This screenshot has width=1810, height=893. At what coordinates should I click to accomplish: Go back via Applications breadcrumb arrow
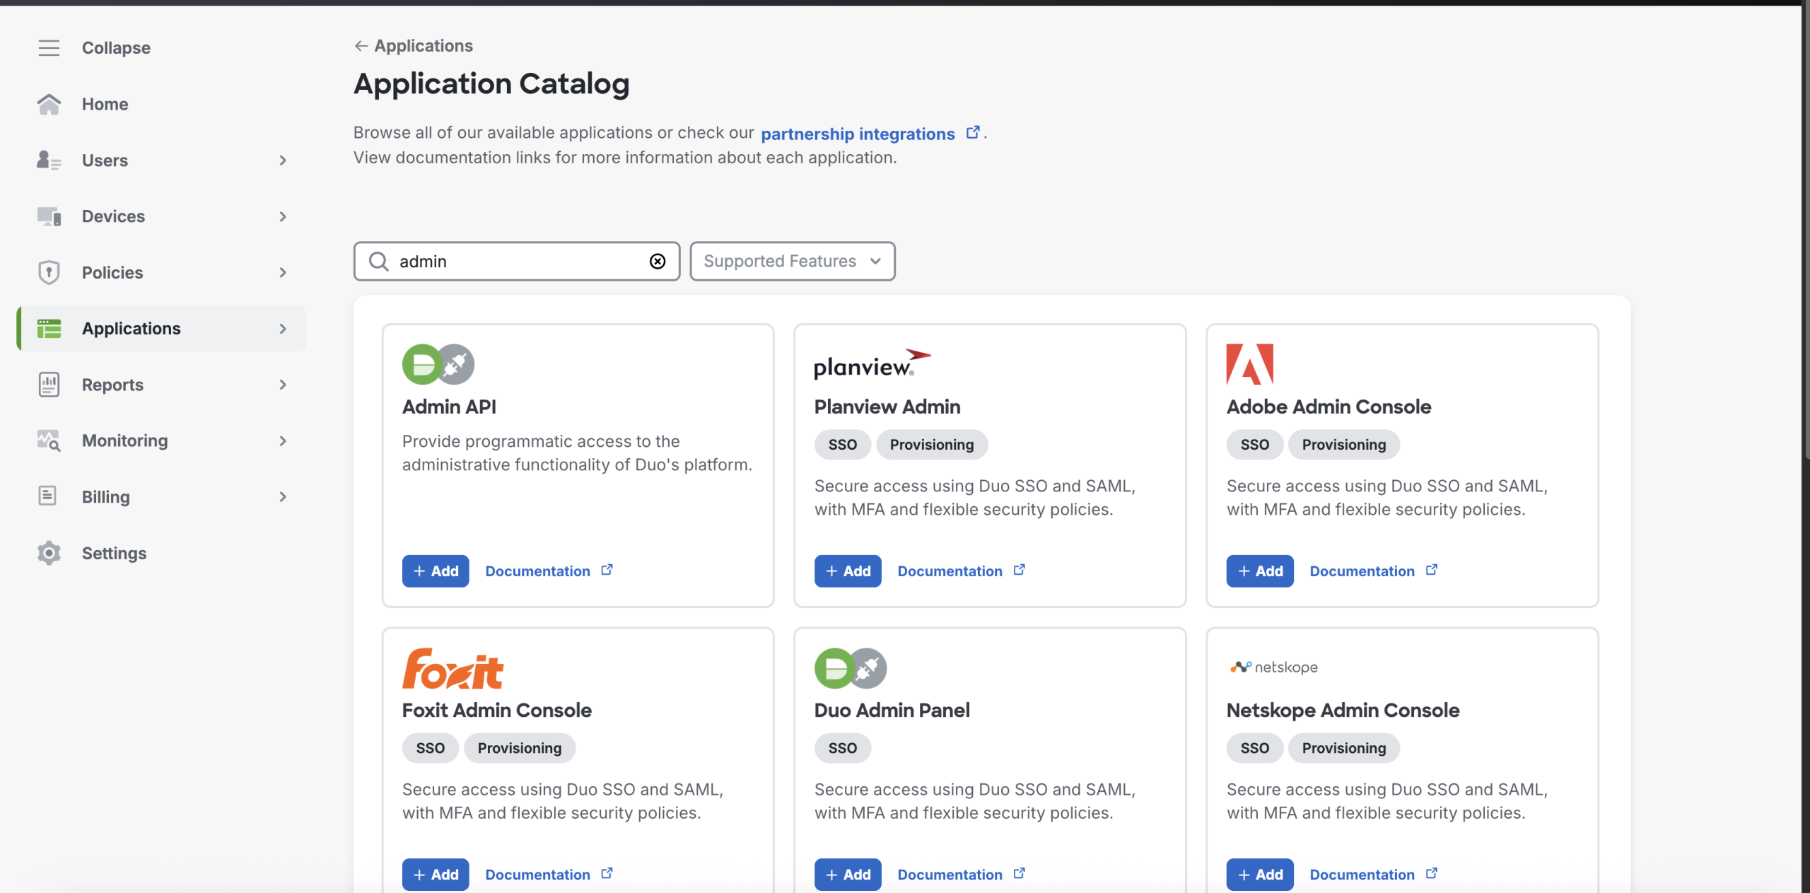(361, 46)
